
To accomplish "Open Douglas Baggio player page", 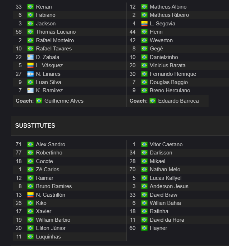I will 169,82.
